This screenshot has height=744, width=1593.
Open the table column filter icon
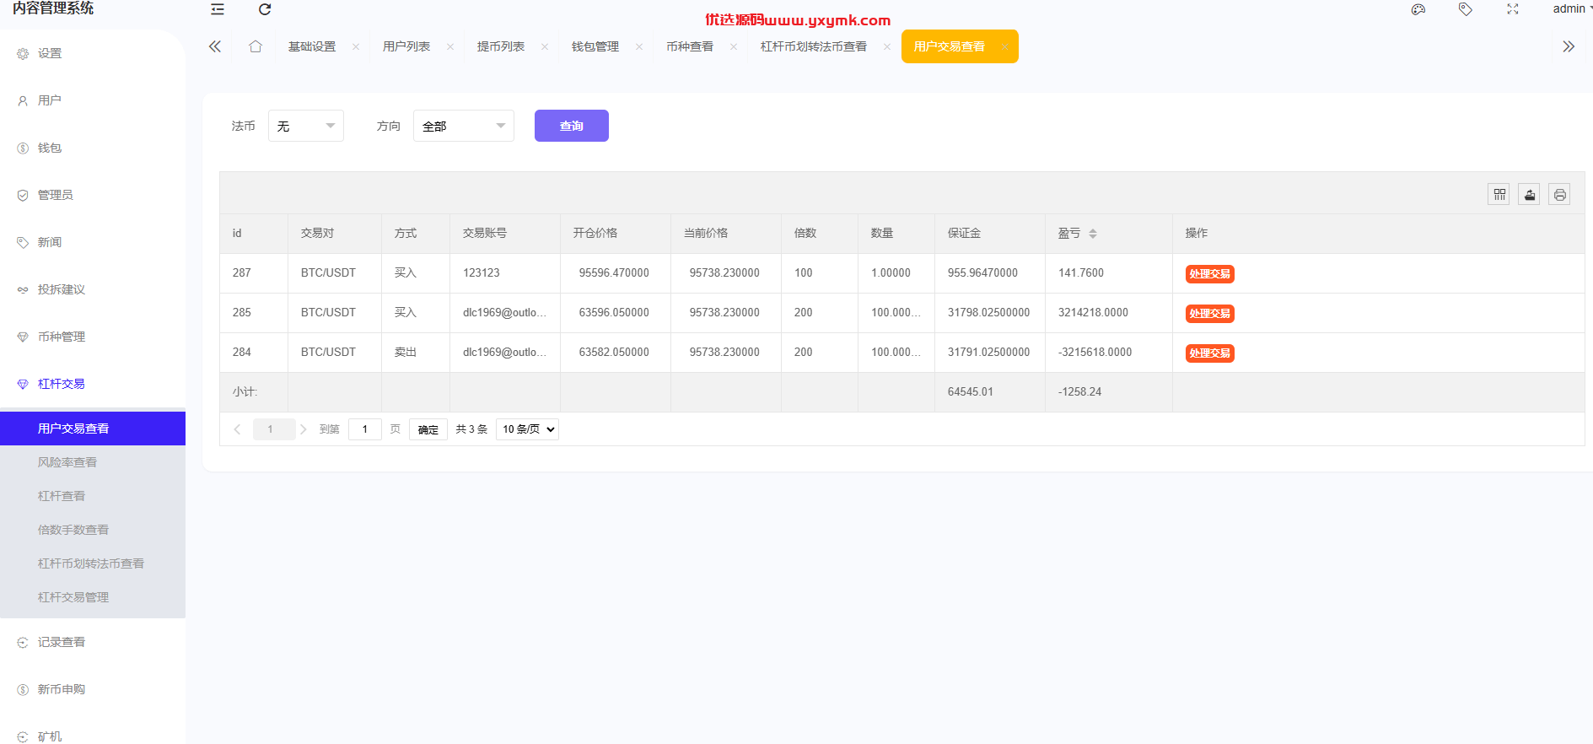coord(1499,195)
